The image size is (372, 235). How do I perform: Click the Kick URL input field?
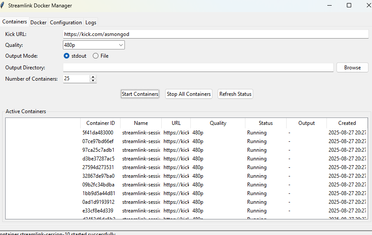(215, 34)
